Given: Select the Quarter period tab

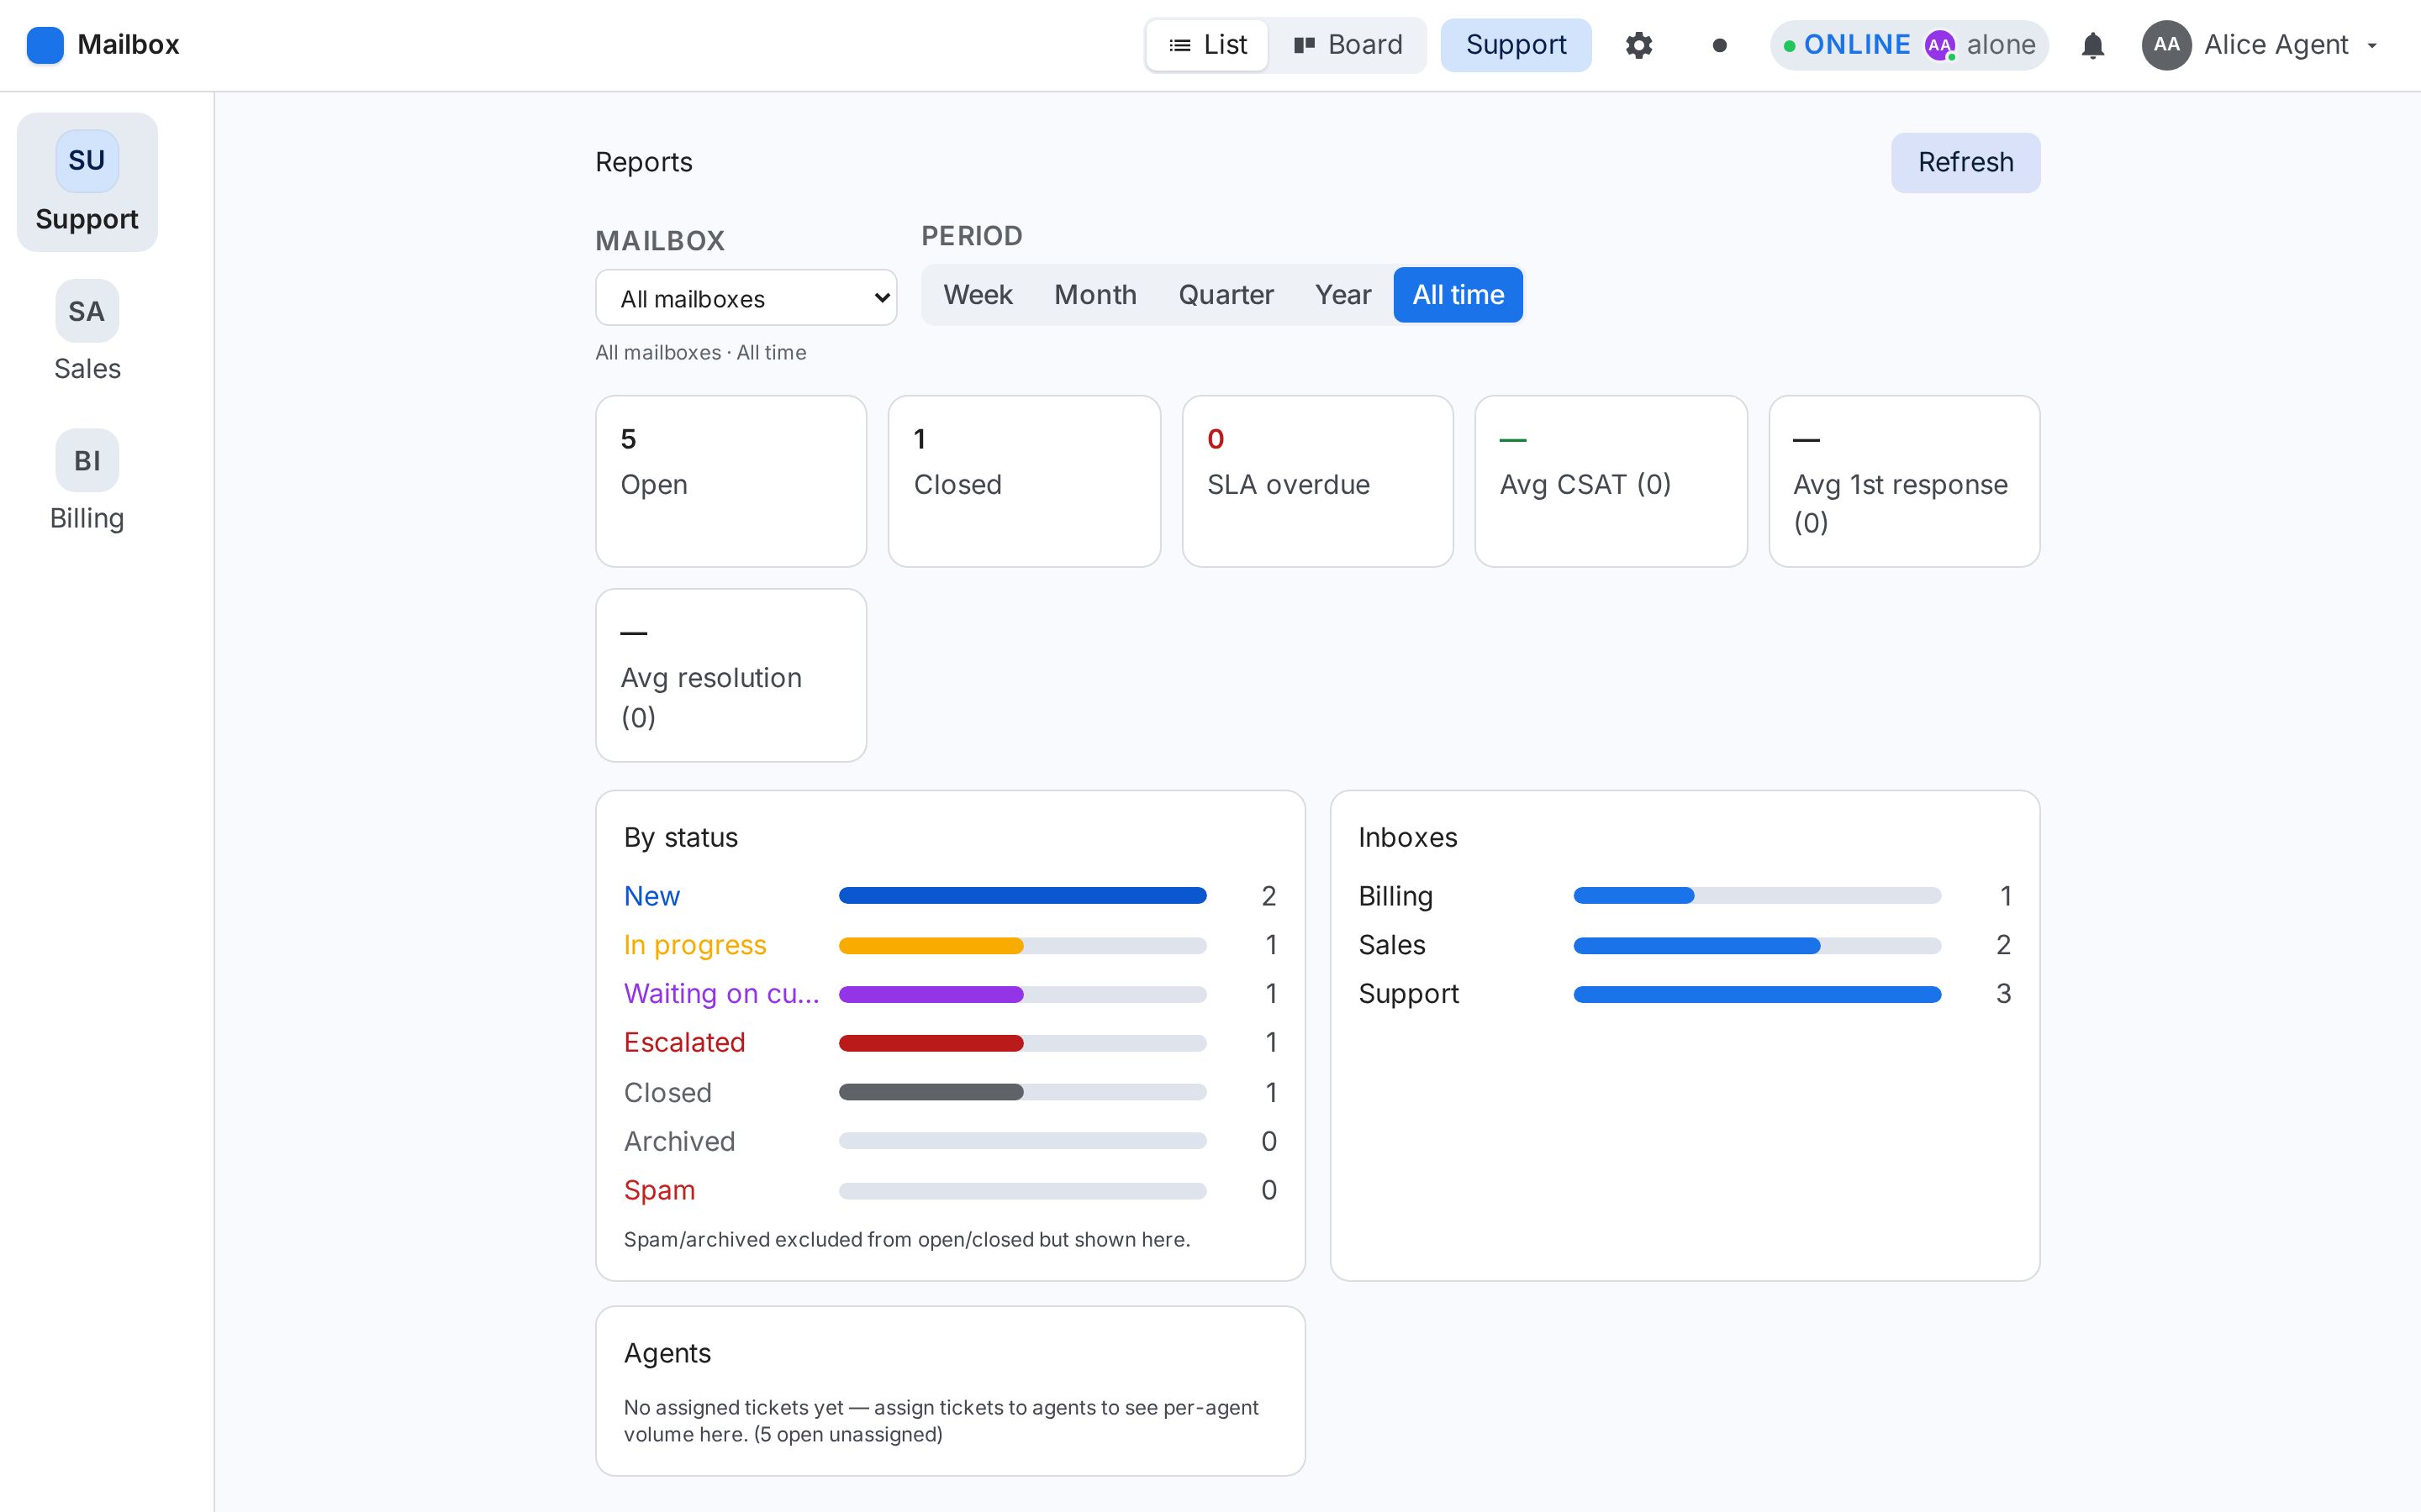Looking at the screenshot, I should point(1226,295).
